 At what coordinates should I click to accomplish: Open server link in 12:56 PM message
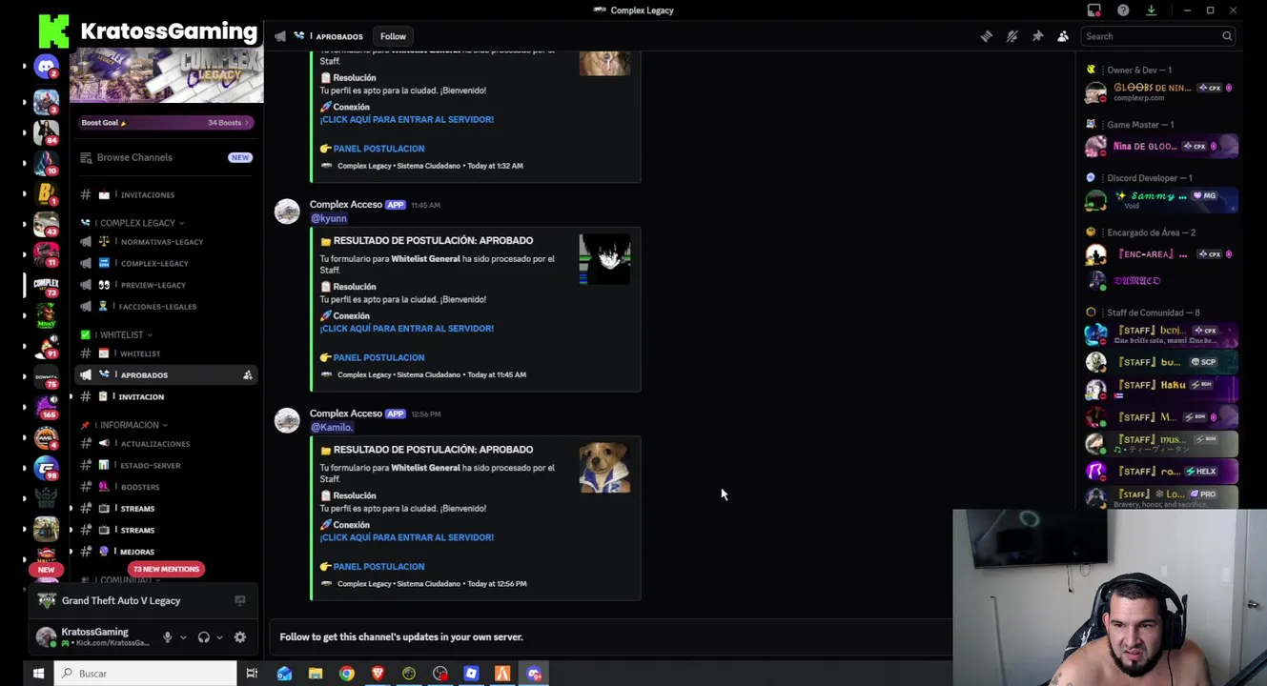[407, 537]
